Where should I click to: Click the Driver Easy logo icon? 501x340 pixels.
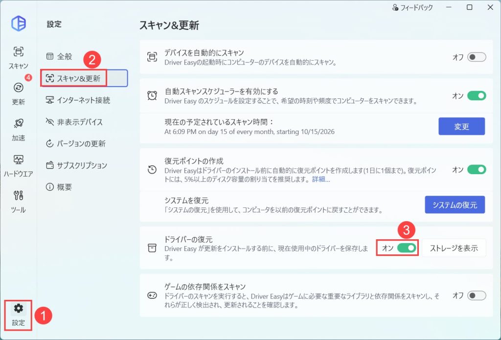click(19, 23)
